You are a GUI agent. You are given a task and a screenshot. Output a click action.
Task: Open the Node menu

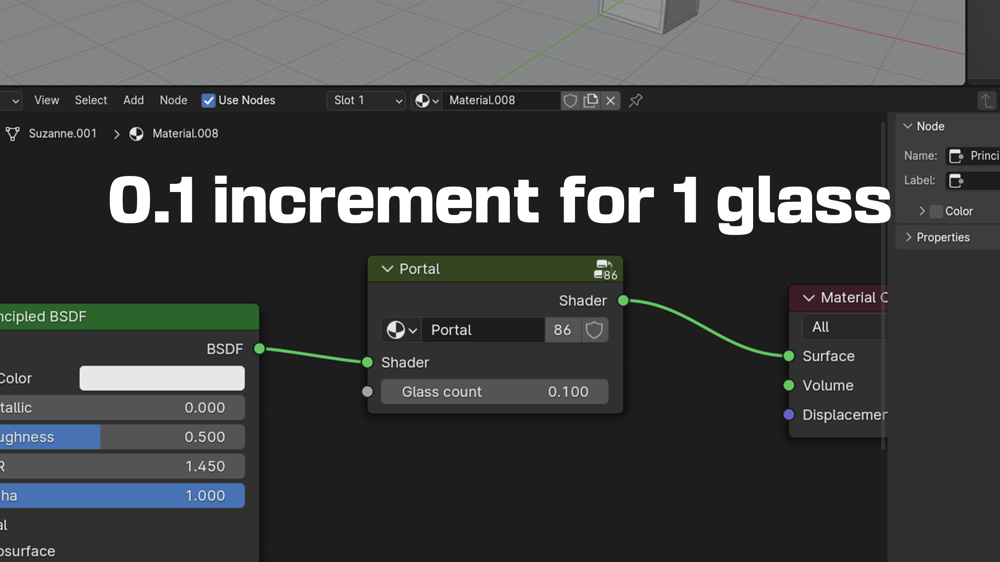point(173,100)
